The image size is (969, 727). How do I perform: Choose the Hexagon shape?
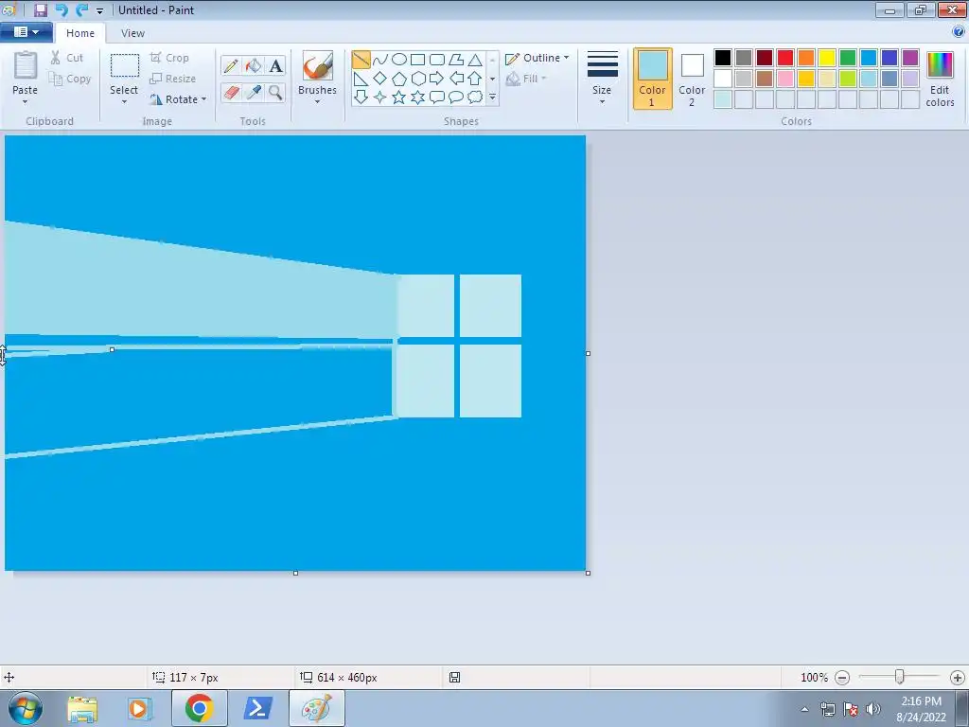pyautogui.click(x=417, y=79)
